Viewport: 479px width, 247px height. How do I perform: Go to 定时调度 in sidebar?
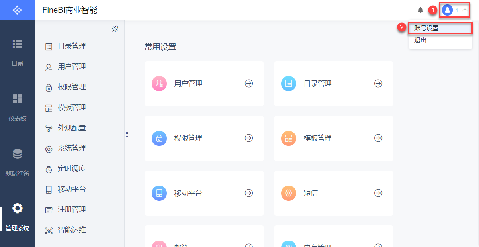tap(72, 169)
